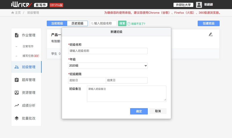
Task: Click the iWrite logo
Action: tap(21, 5)
